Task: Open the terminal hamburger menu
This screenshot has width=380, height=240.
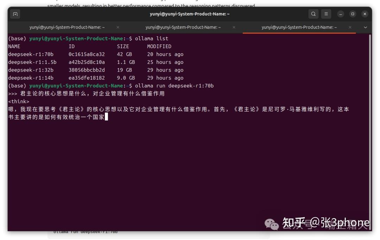Action: pyautogui.click(x=326, y=14)
